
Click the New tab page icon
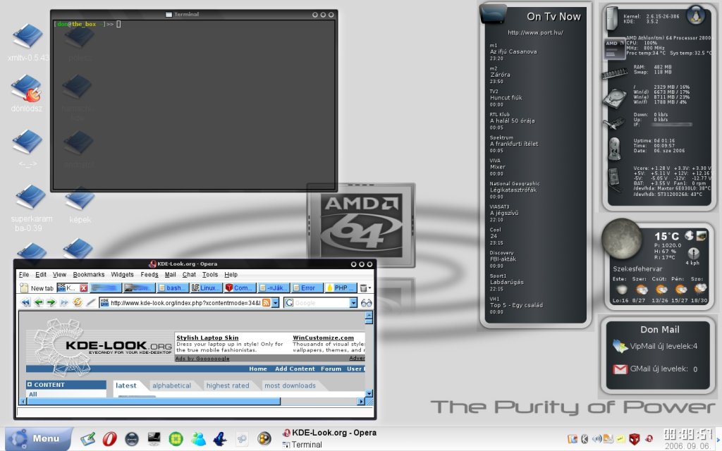pos(25,288)
